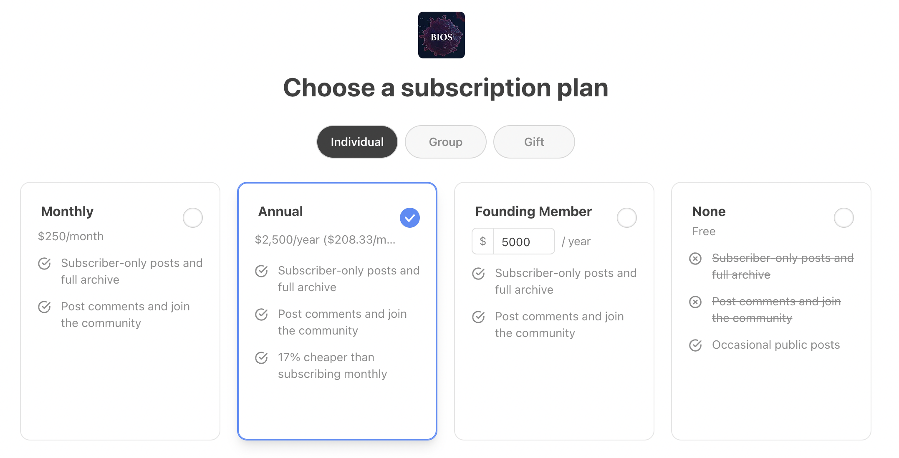
Task: Click check icon next to Monthly's "Subscriber-only posts" feature
Action: click(x=44, y=264)
